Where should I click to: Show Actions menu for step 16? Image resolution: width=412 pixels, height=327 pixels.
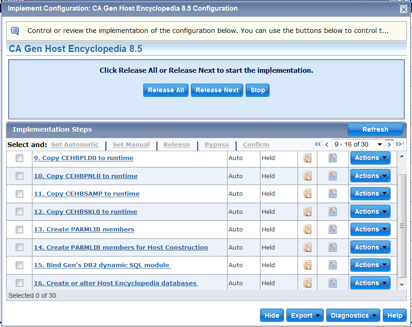coord(370,283)
